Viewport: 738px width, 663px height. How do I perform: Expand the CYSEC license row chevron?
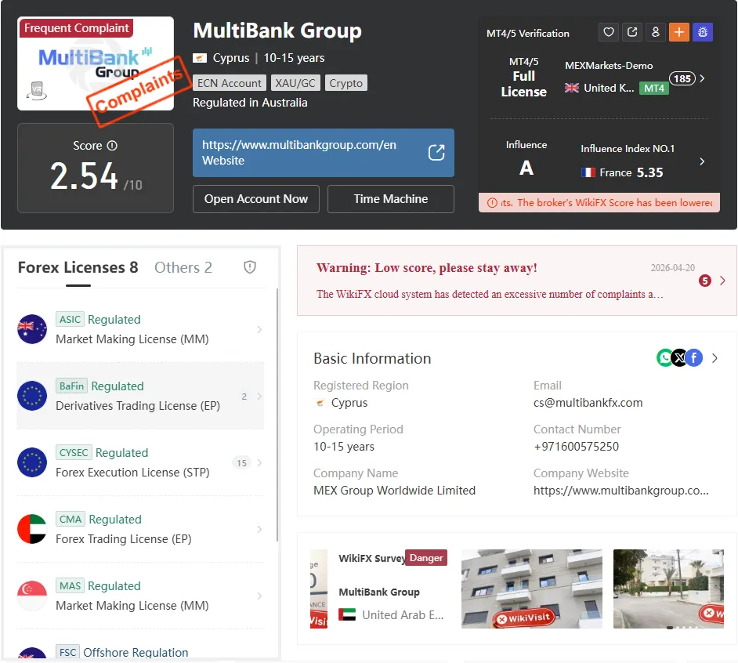click(259, 463)
